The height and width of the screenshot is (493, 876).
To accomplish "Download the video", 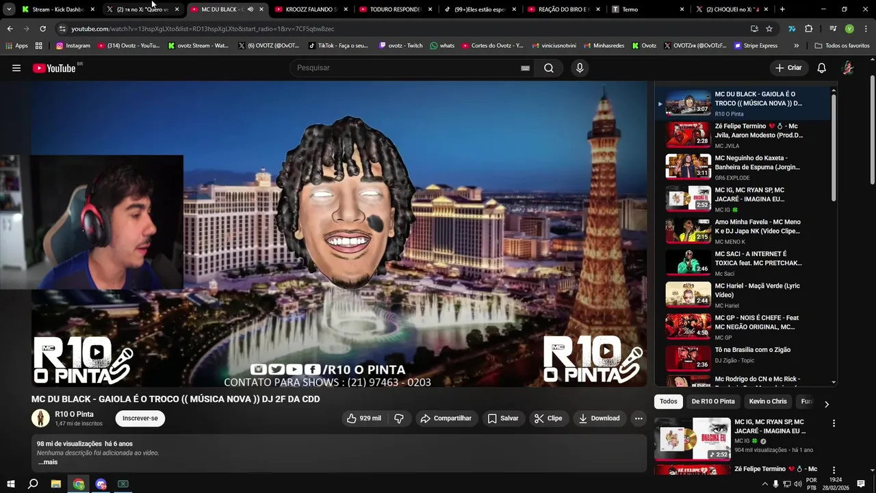I will pyautogui.click(x=600, y=418).
